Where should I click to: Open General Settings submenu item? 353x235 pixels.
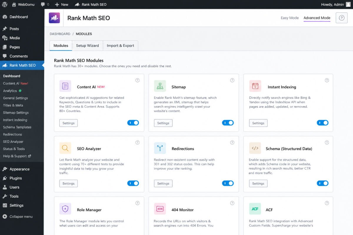coord(15,98)
